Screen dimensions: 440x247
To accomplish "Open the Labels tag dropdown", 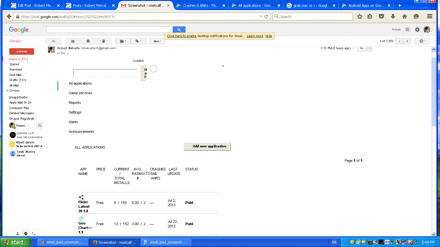I will [x=139, y=41].
